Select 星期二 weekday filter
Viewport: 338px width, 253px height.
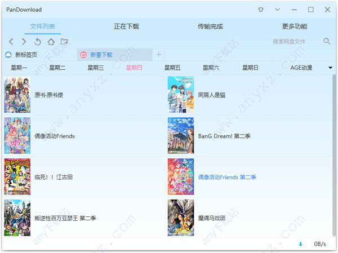coord(57,68)
